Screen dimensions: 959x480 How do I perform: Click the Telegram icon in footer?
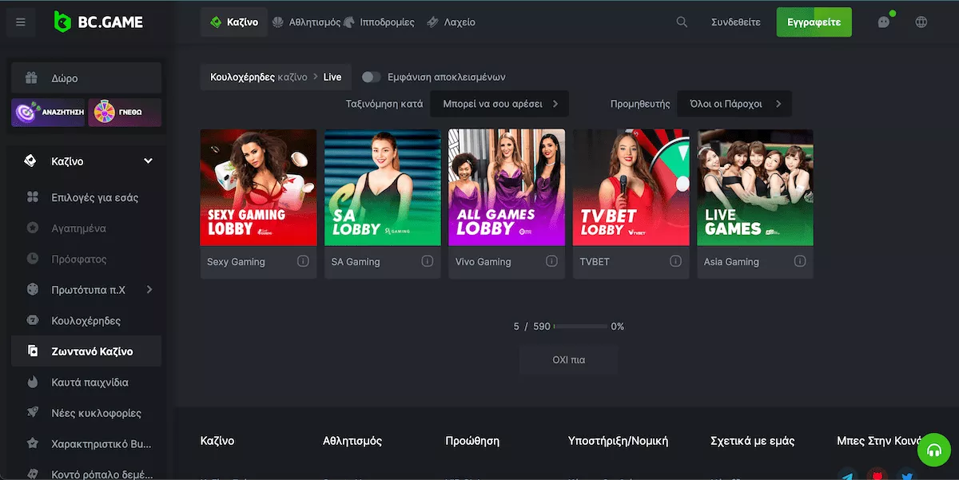click(847, 475)
